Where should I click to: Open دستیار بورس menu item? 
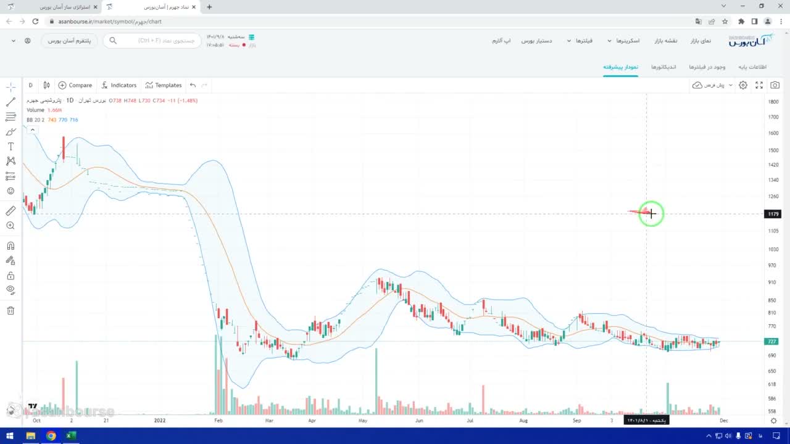(537, 41)
